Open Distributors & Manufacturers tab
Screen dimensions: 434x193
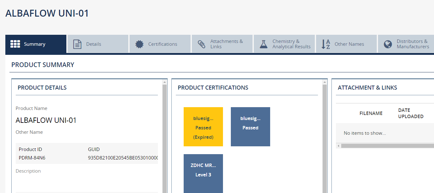406,44
